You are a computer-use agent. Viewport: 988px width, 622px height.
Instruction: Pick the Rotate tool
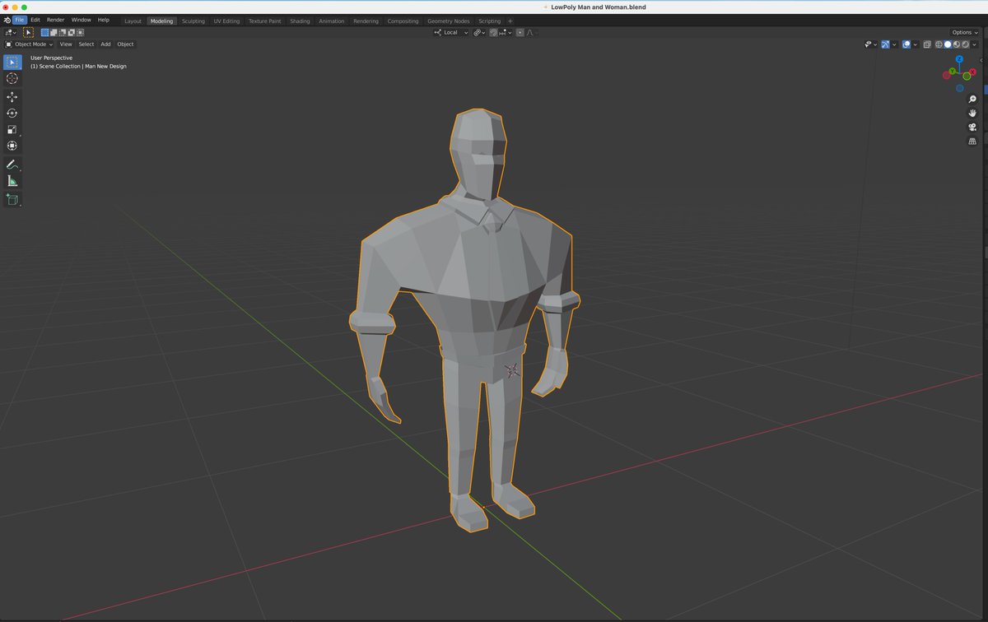(12, 114)
